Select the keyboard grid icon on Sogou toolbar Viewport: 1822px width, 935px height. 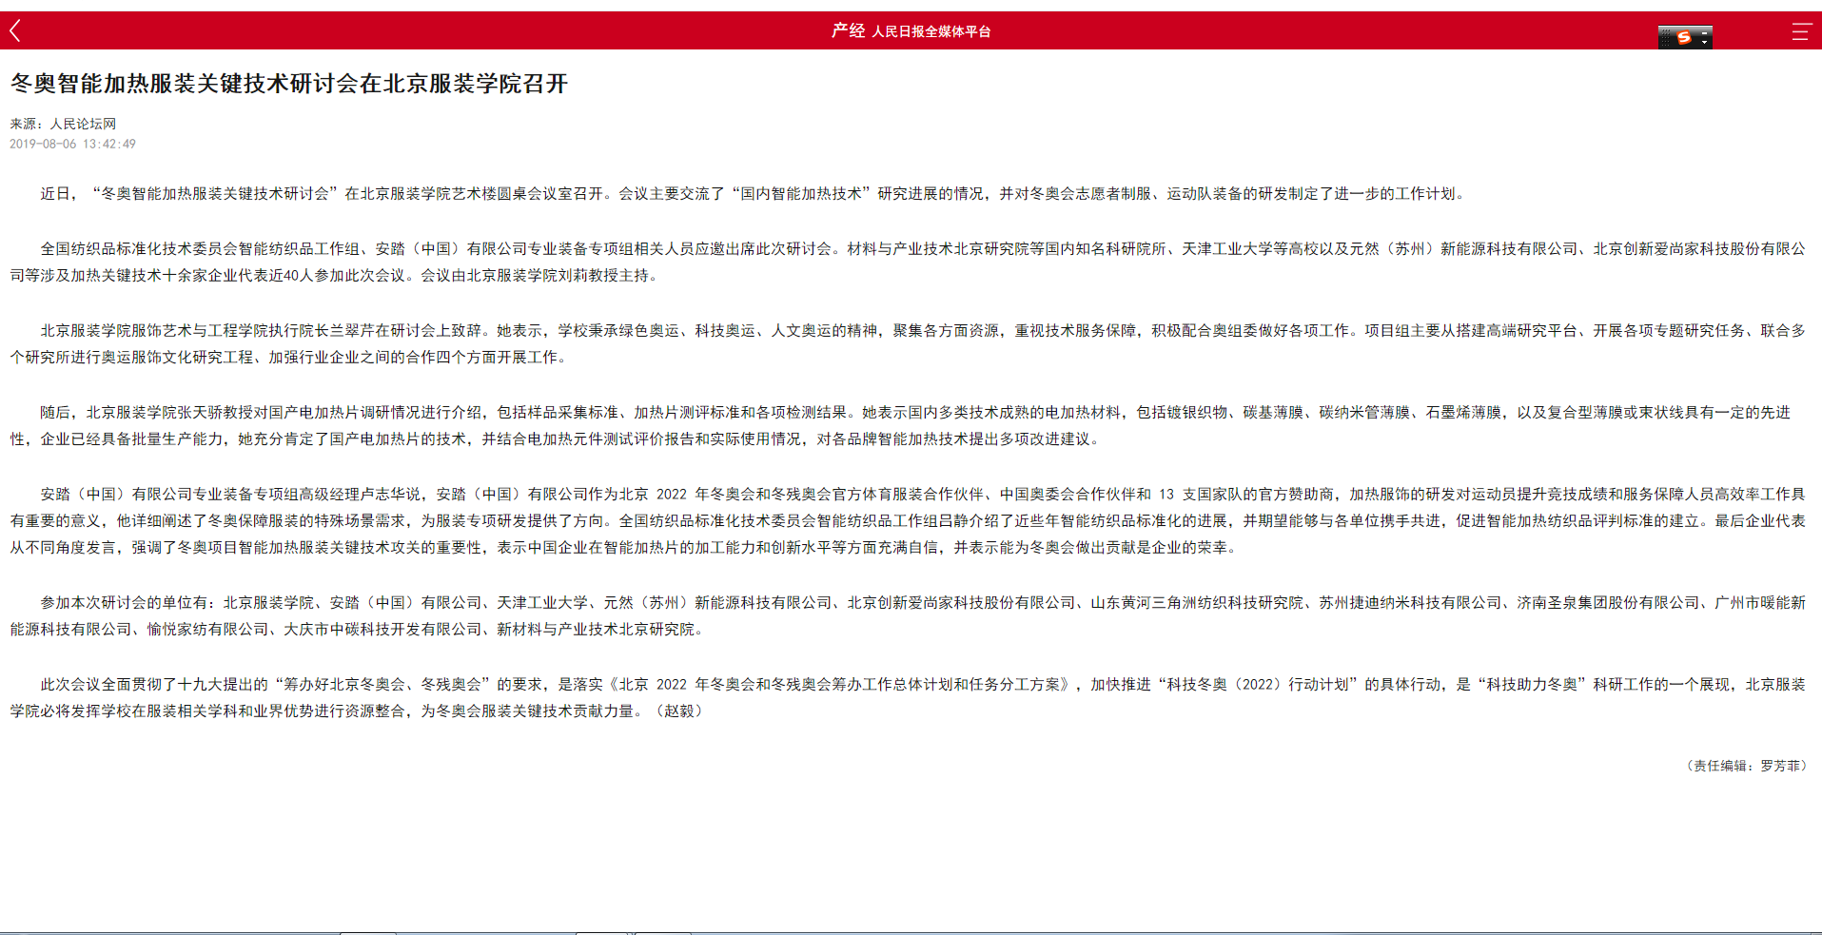(x=1666, y=36)
